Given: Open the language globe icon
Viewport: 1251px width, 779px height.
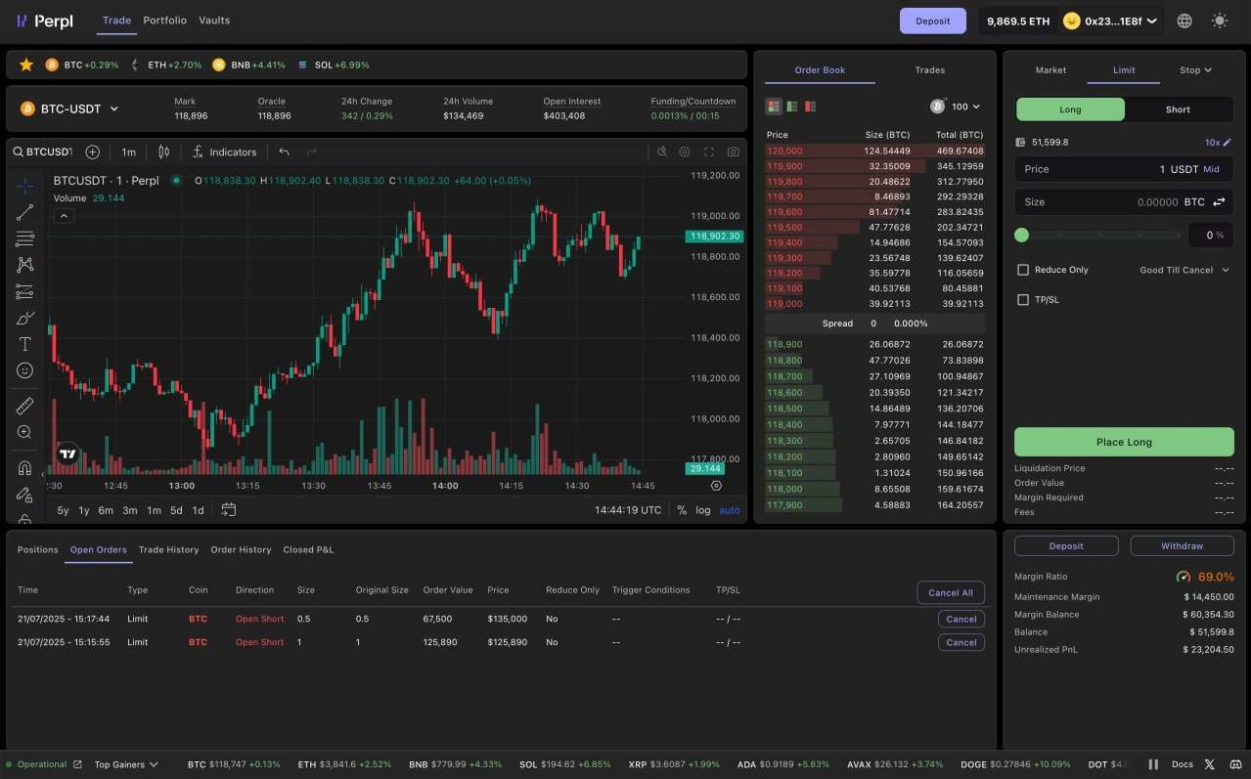Looking at the screenshot, I should [1184, 21].
